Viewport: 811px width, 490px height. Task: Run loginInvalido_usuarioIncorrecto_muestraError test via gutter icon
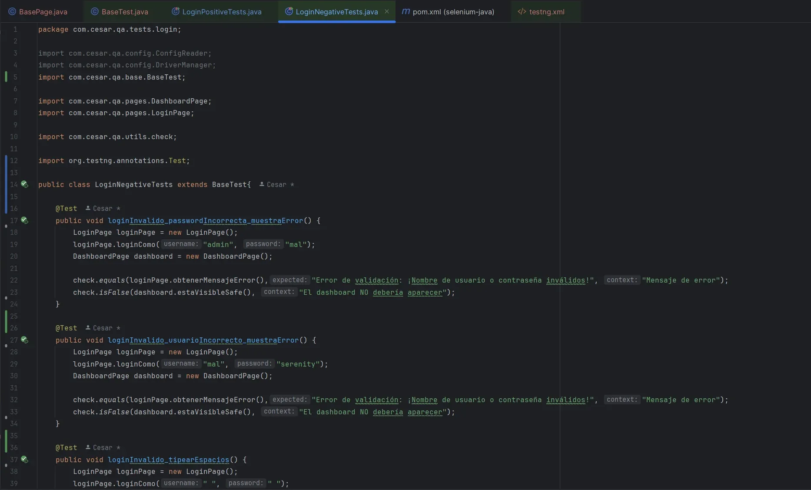25,340
